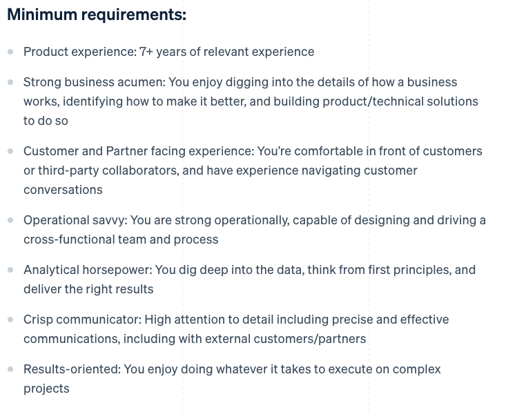Click the bullet dot beside Crisp communicator
Screen dimensions: 506x412
[x=10, y=320]
